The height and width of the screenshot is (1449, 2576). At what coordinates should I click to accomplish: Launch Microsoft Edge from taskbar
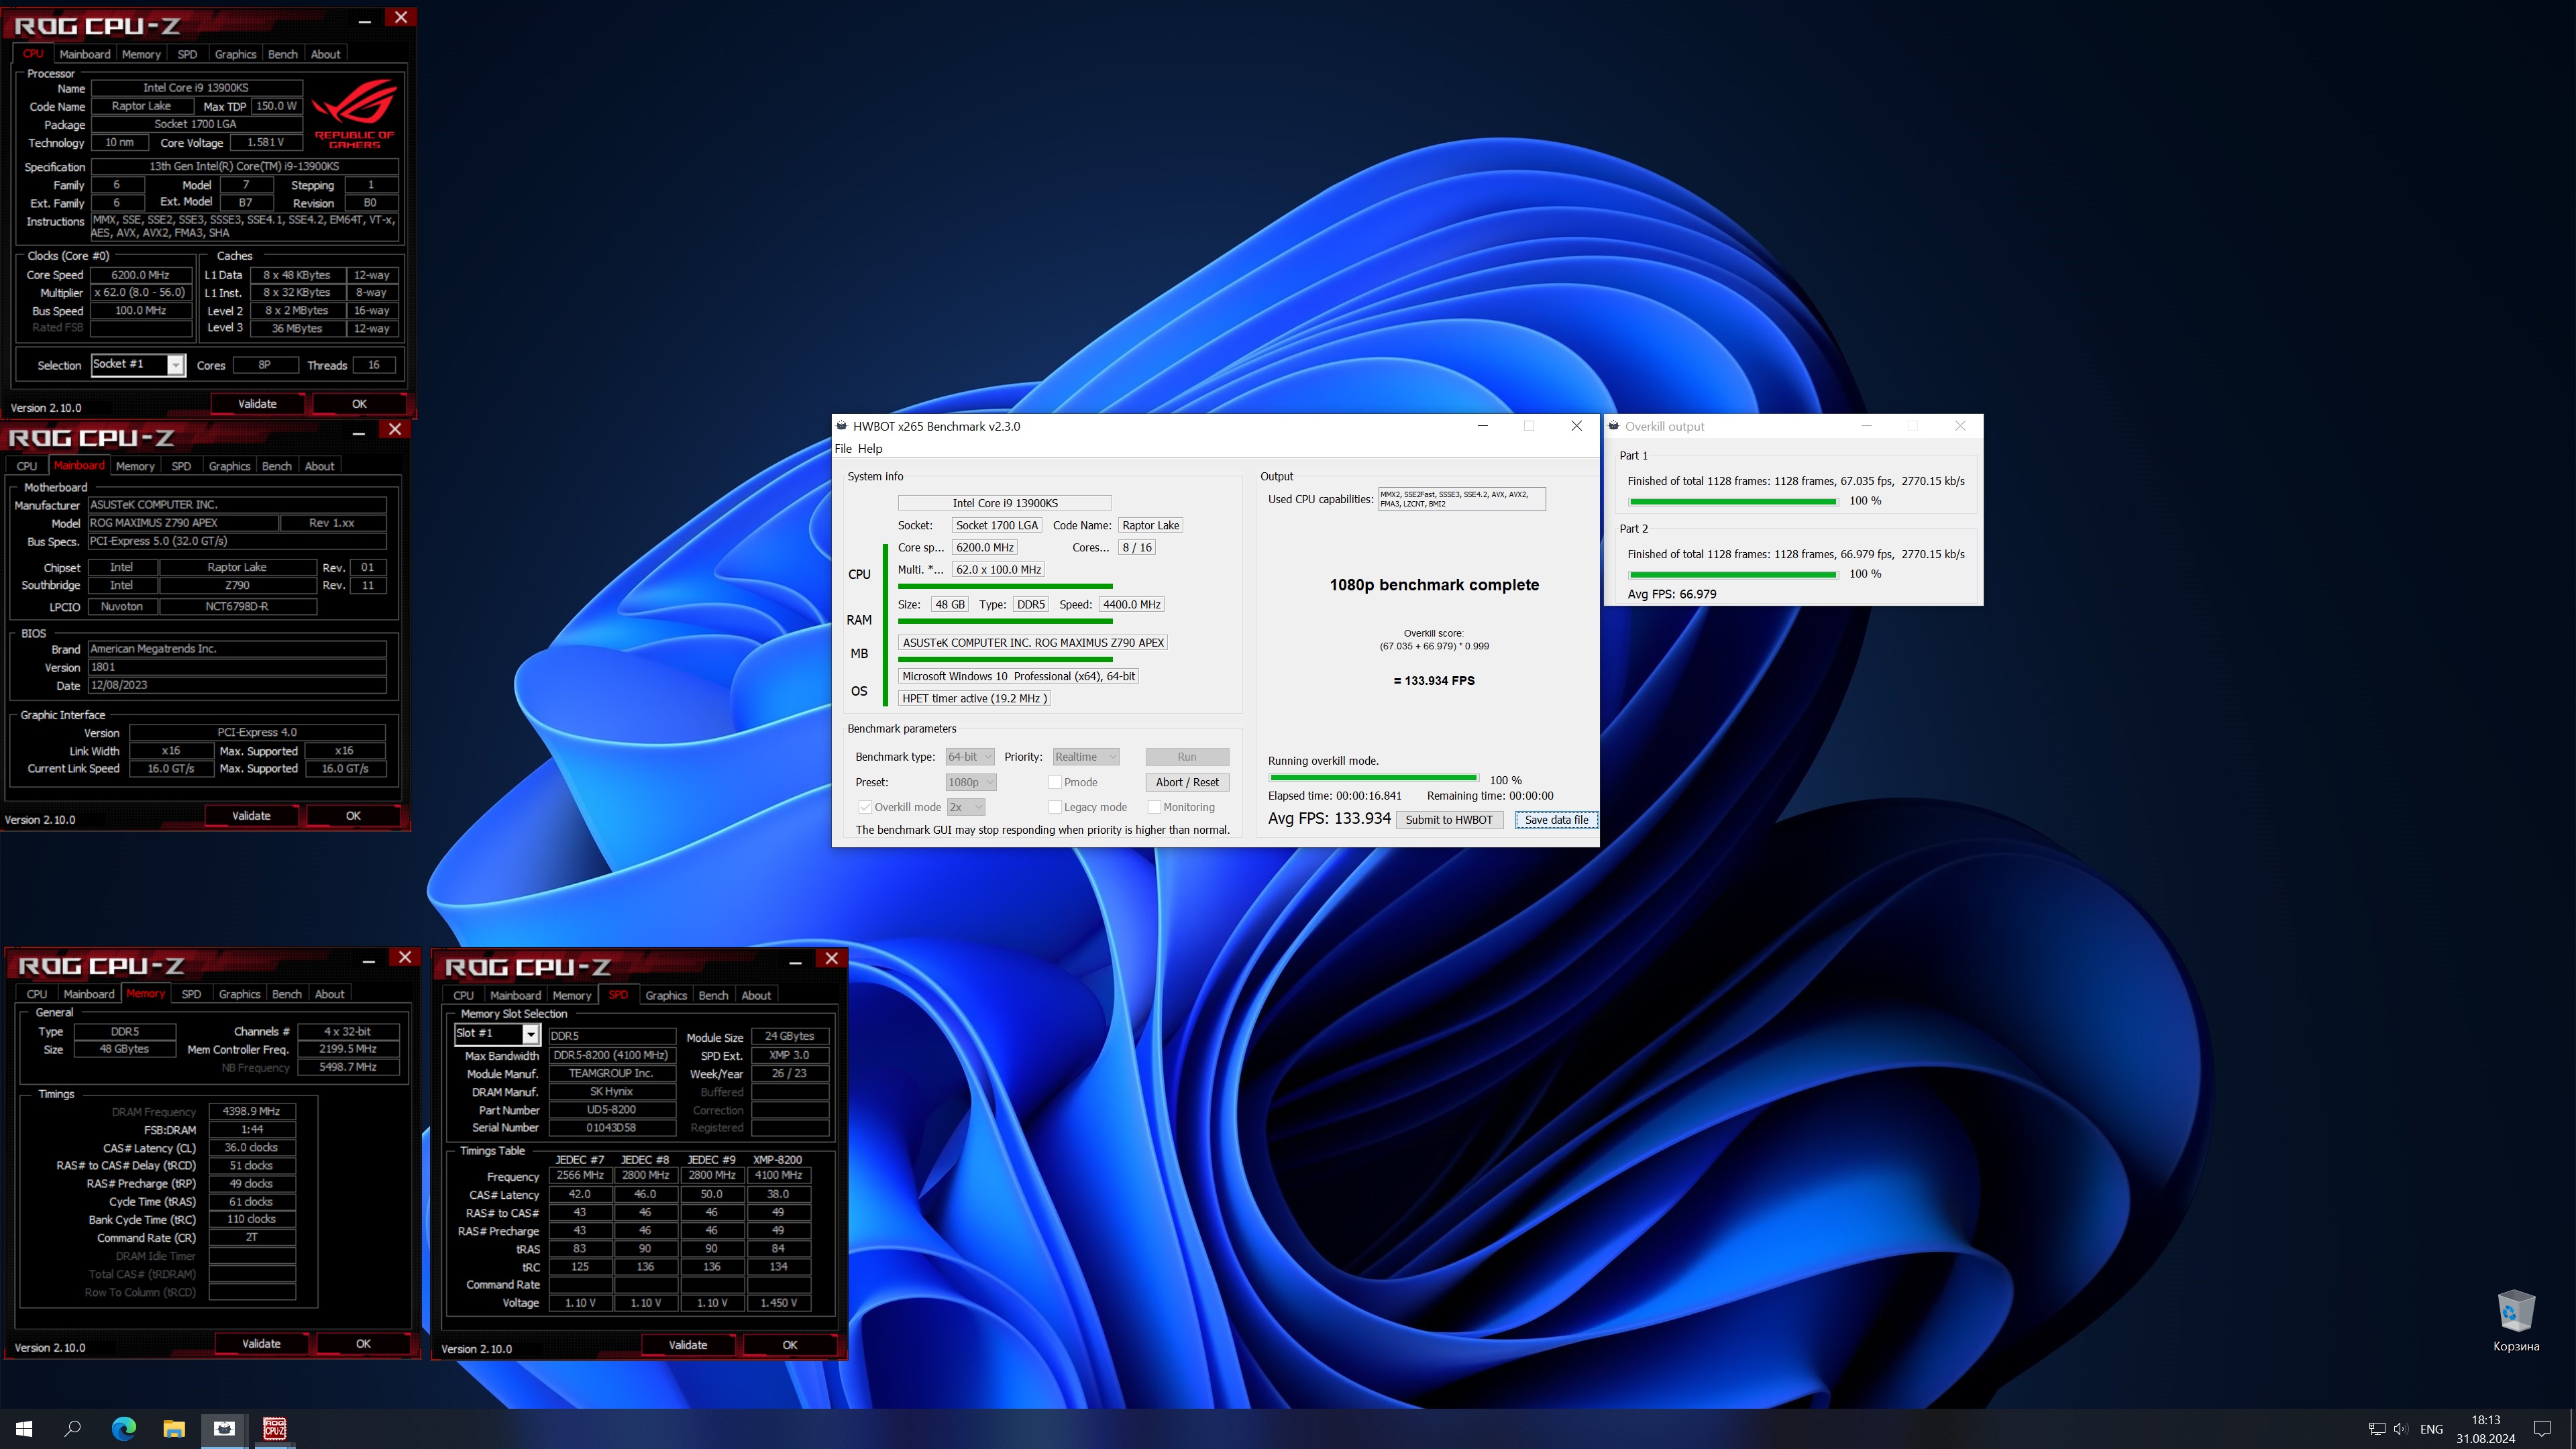point(124,1429)
